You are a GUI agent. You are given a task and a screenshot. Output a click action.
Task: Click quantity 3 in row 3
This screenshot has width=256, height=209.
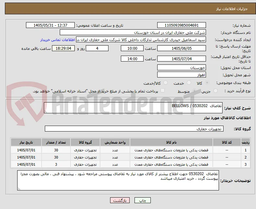point(56,164)
